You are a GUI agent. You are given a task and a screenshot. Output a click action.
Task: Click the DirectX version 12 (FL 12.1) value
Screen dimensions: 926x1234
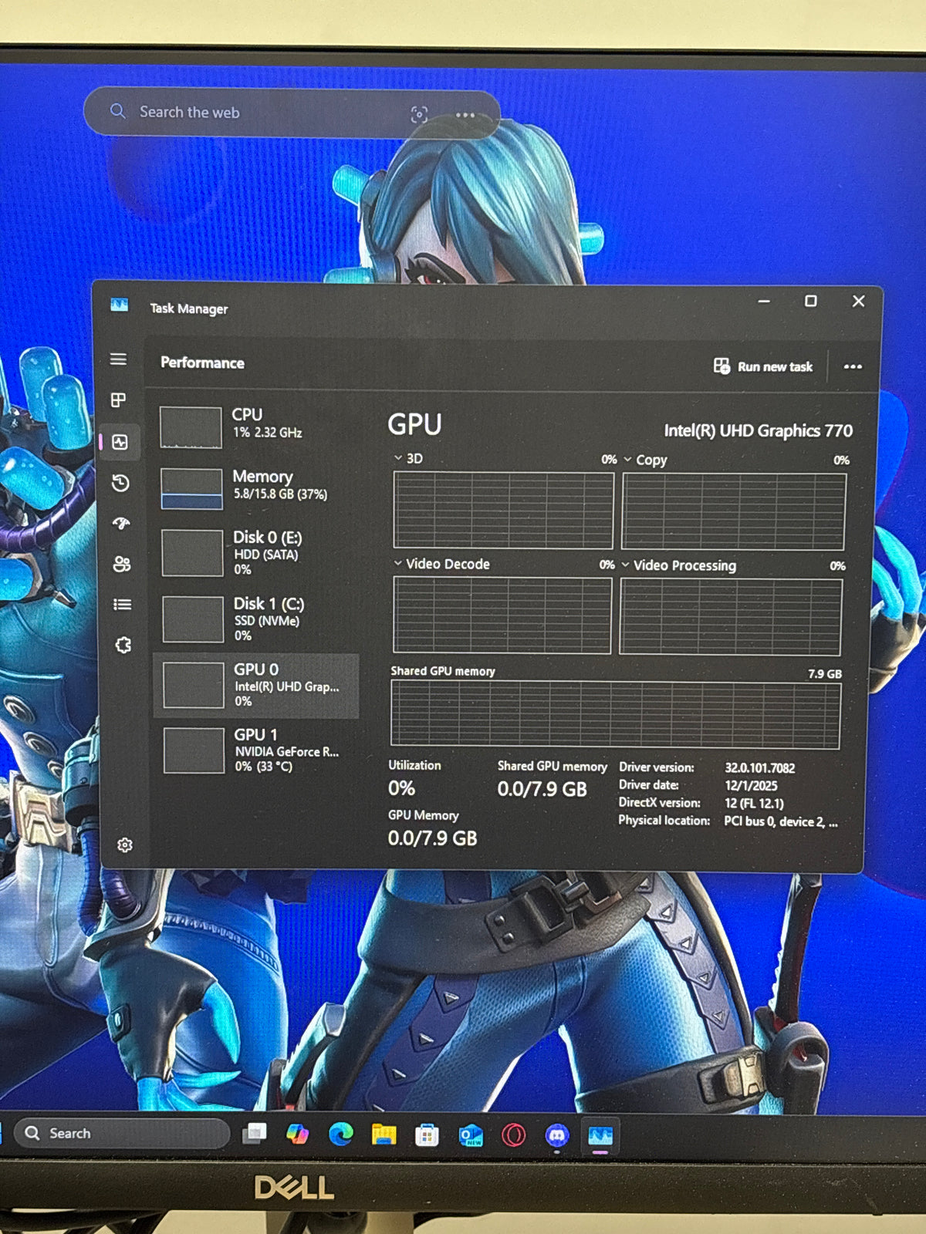tap(754, 803)
